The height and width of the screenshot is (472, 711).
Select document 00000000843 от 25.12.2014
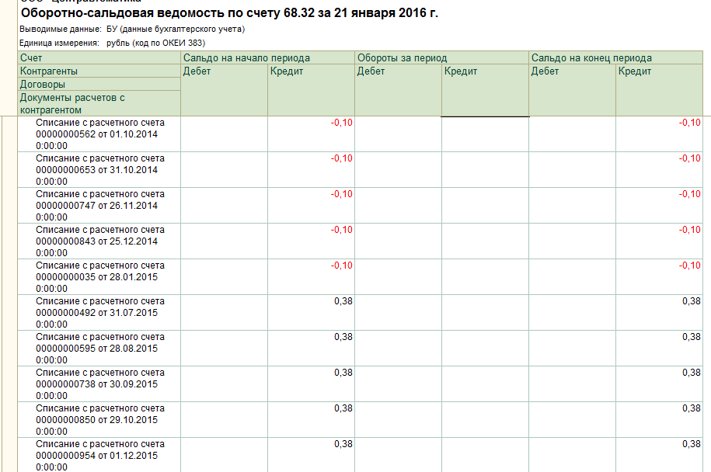(100, 241)
